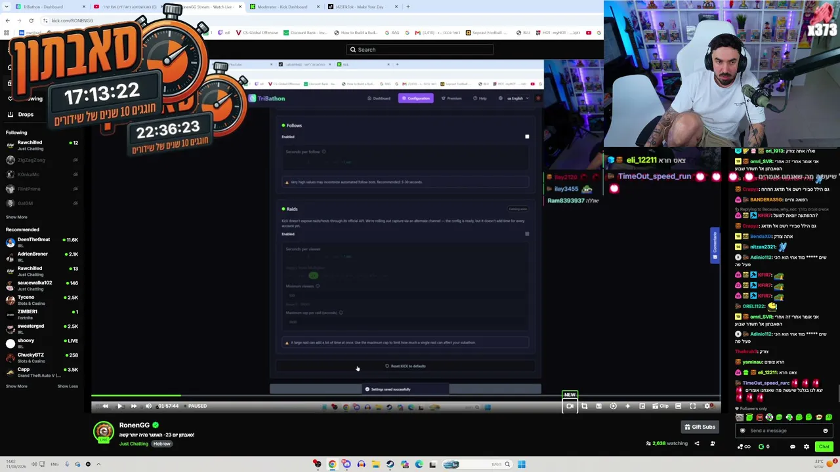Enable picture-in-picture mode
This screenshot has height=472, width=840.
click(642, 406)
